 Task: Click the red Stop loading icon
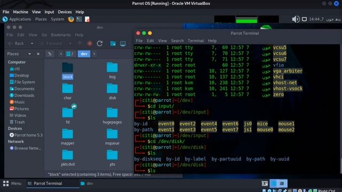tap(90, 44)
